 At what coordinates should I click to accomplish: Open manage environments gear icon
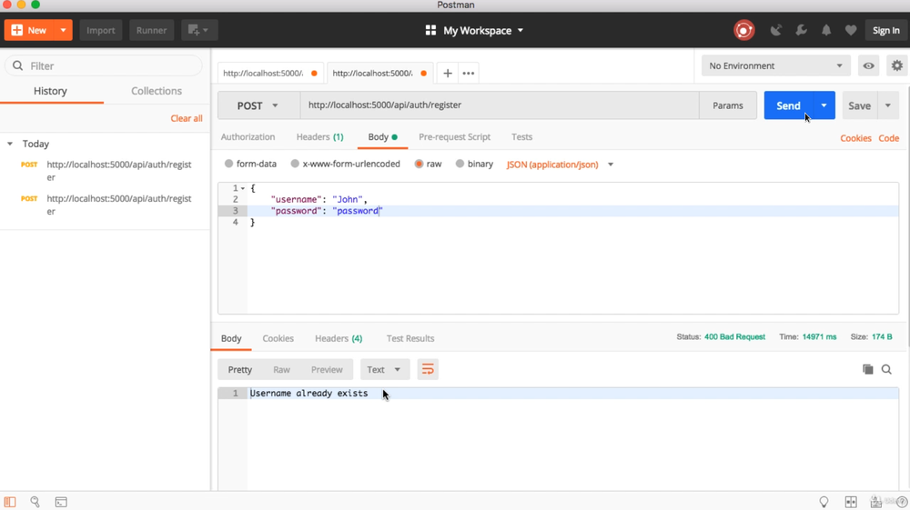pyautogui.click(x=897, y=65)
